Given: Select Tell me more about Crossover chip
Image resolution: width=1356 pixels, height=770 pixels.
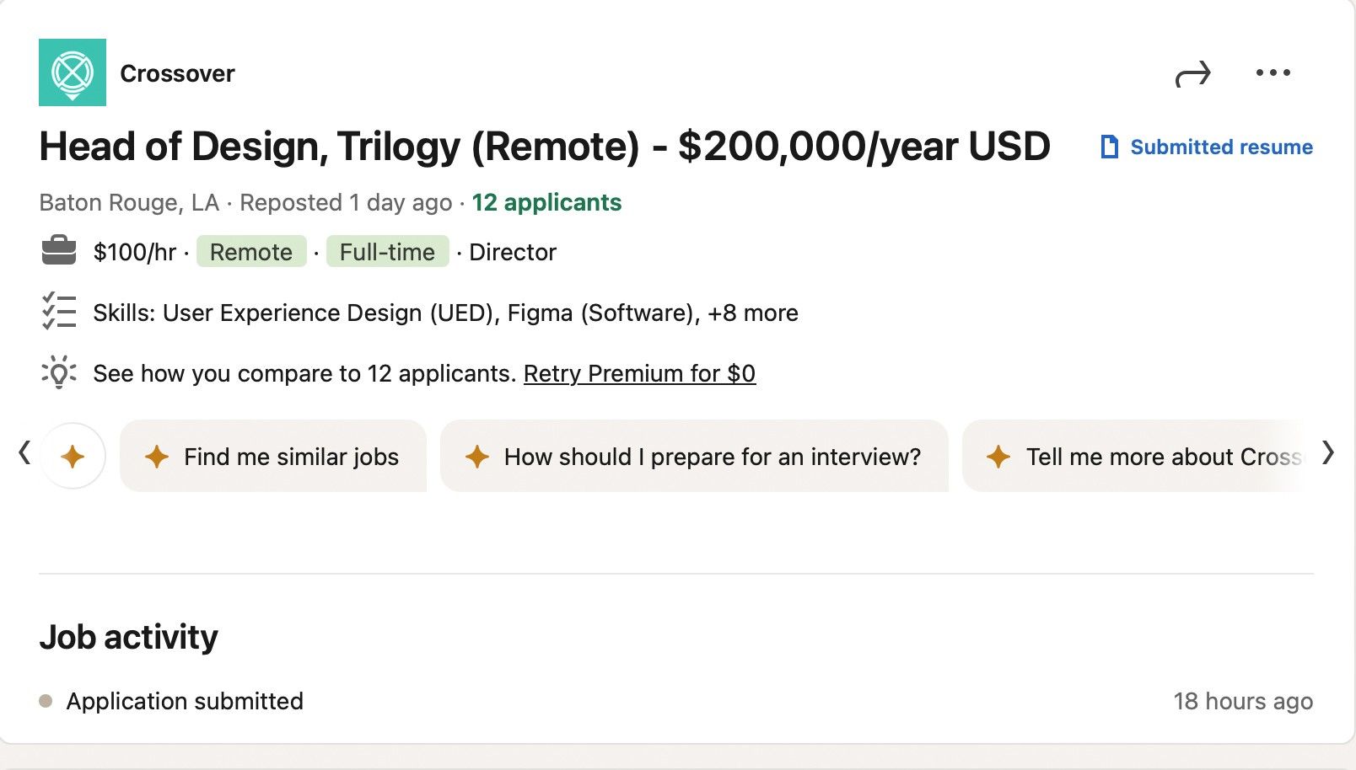Looking at the screenshot, I should pyautogui.click(x=1138, y=456).
